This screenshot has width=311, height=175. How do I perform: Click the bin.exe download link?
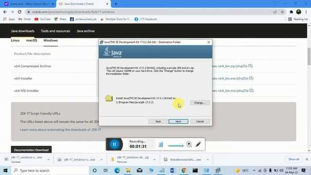224,78
